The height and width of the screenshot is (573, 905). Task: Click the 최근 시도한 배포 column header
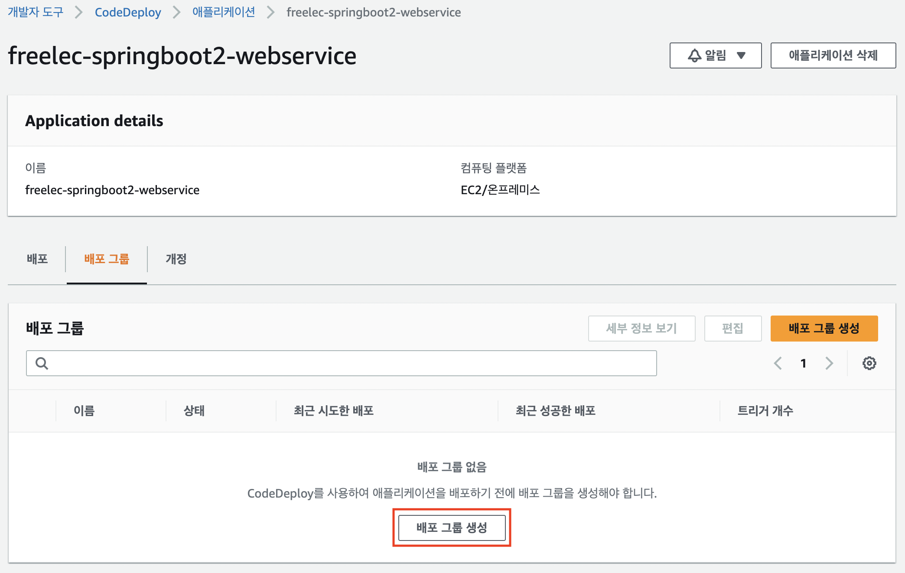point(334,410)
